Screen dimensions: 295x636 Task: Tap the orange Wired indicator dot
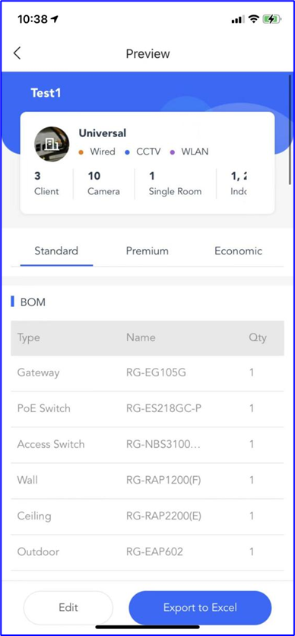pyautogui.click(x=81, y=152)
